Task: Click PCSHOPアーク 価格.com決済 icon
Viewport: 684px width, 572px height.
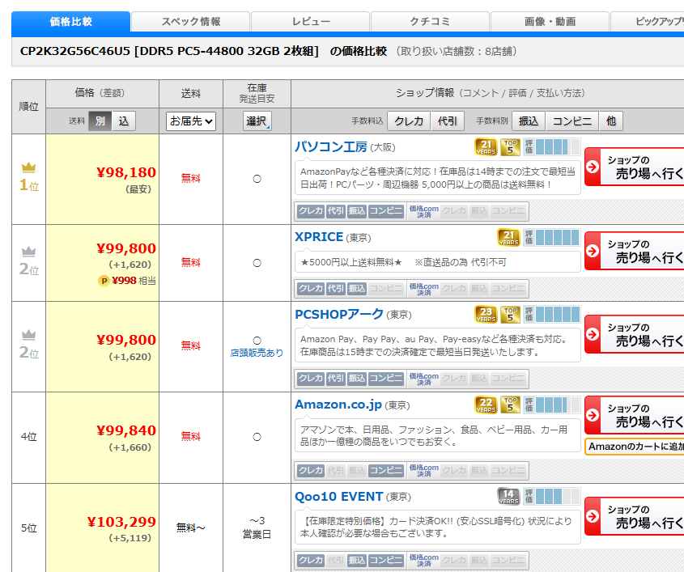Action: point(423,379)
